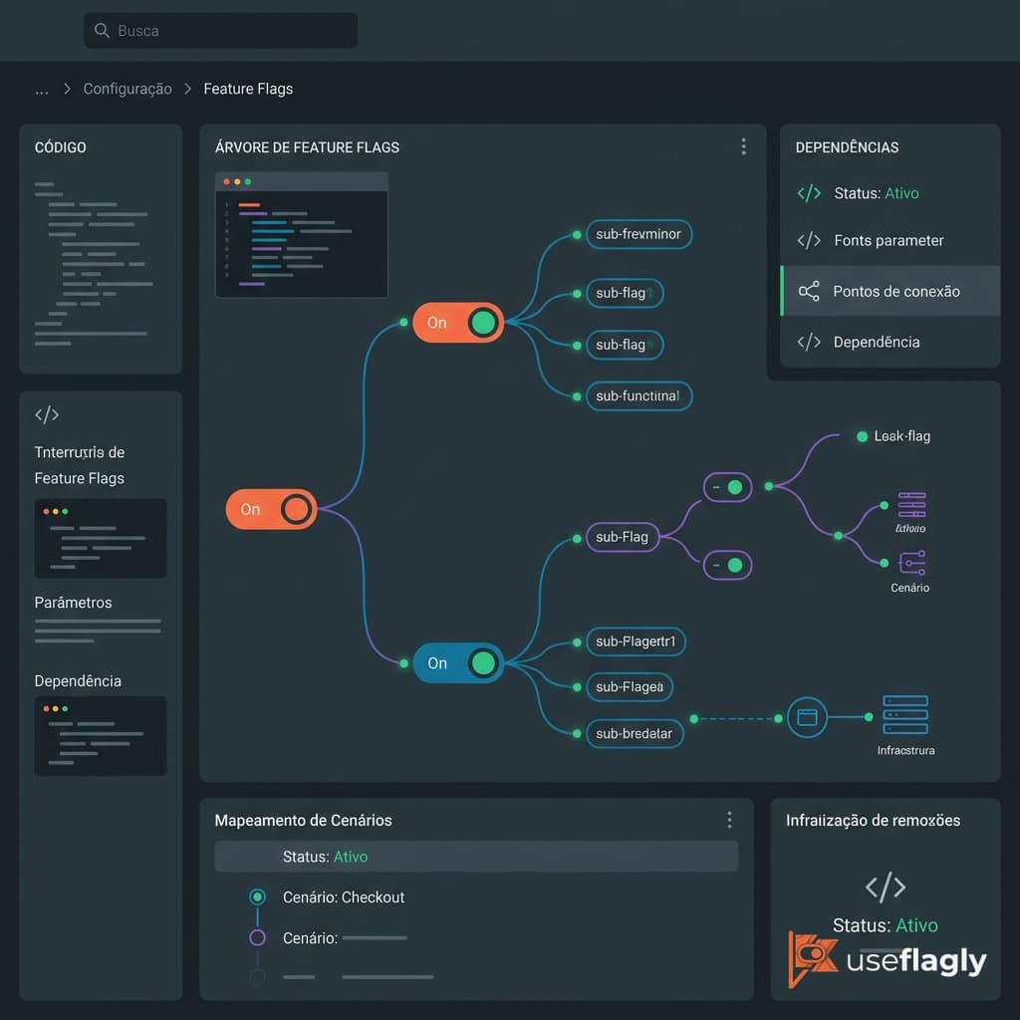The height and width of the screenshot is (1020, 1020).
Task: Click the Cenário node icon in the tree
Action: tap(912, 563)
